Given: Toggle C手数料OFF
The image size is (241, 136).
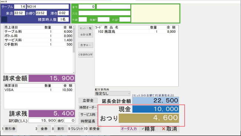Looking at the screenshot, I should [86, 55].
